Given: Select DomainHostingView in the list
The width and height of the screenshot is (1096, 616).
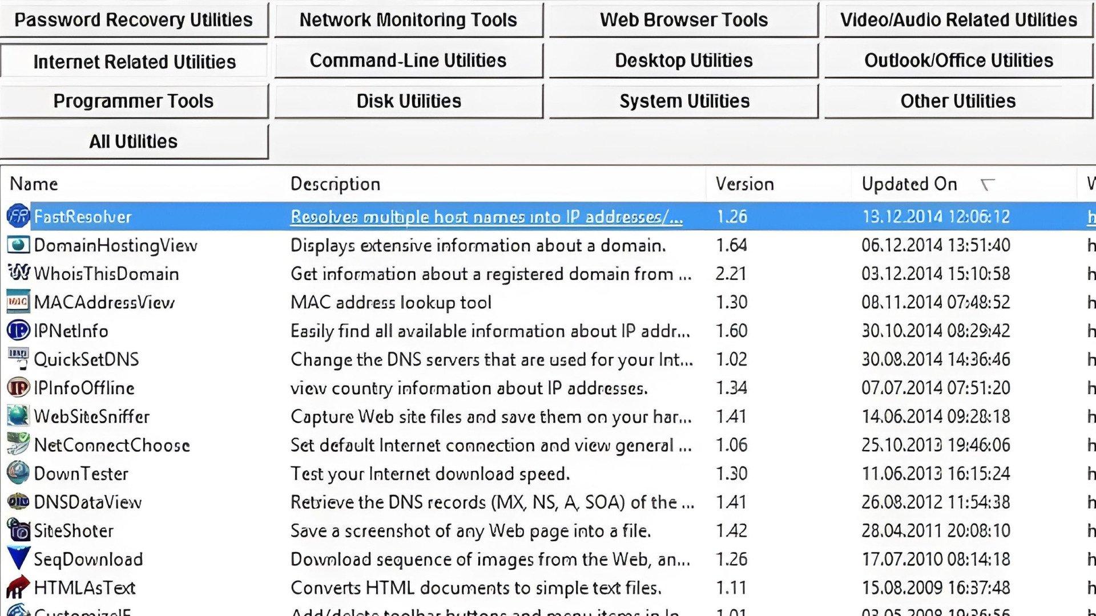Looking at the screenshot, I should coord(115,245).
